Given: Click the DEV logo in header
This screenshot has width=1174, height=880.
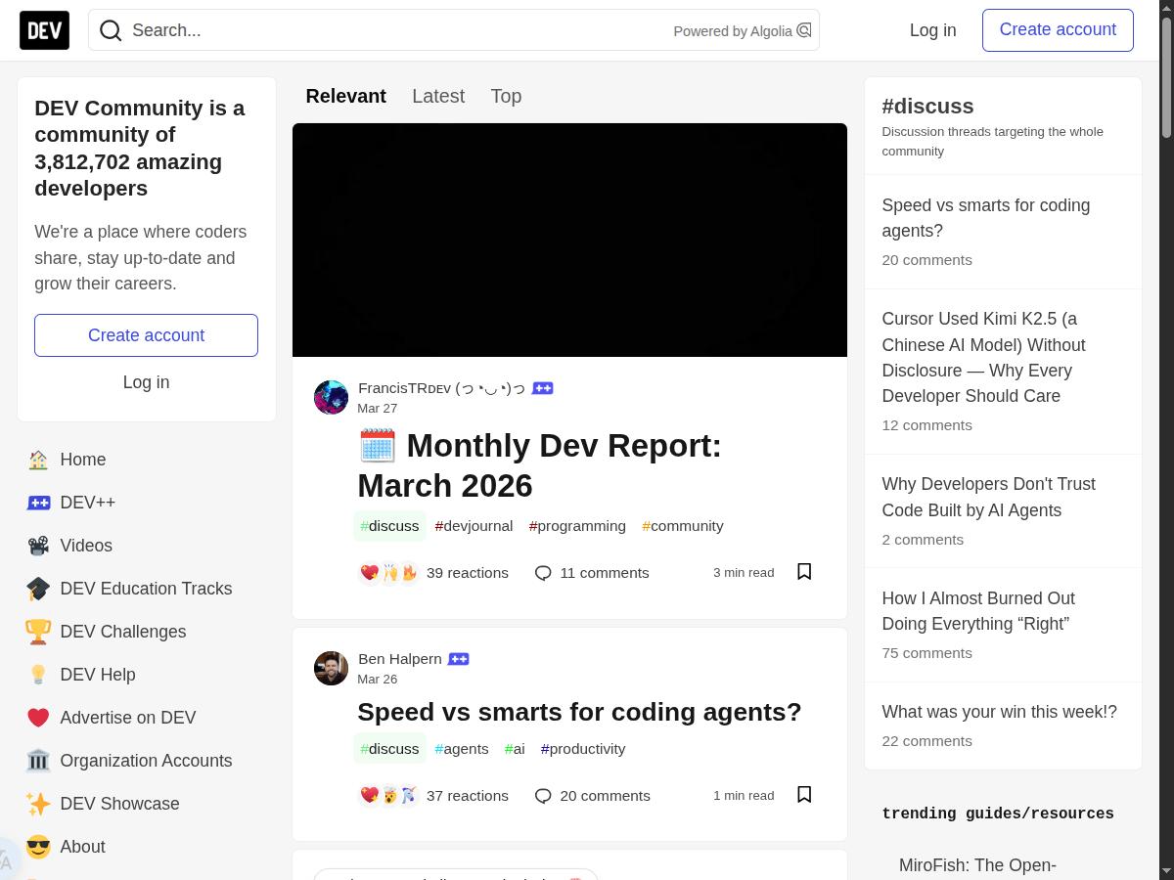Looking at the screenshot, I should (x=44, y=30).
